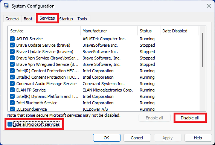The image size is (215, 145).
Task: Uncheck the ASLDR Service checkbox
Action: pos(12,39)
